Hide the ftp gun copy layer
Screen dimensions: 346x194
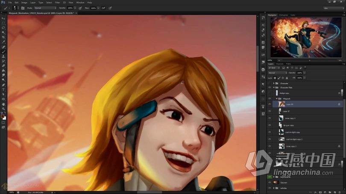(270, 125)
